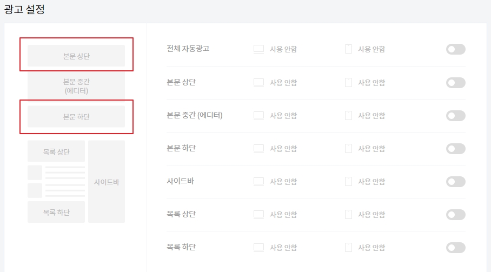This screenshot has height=272, width=491.
Task: Select the 본문 중간 (에디터) preview block
Action: click(x=76, y=86)
